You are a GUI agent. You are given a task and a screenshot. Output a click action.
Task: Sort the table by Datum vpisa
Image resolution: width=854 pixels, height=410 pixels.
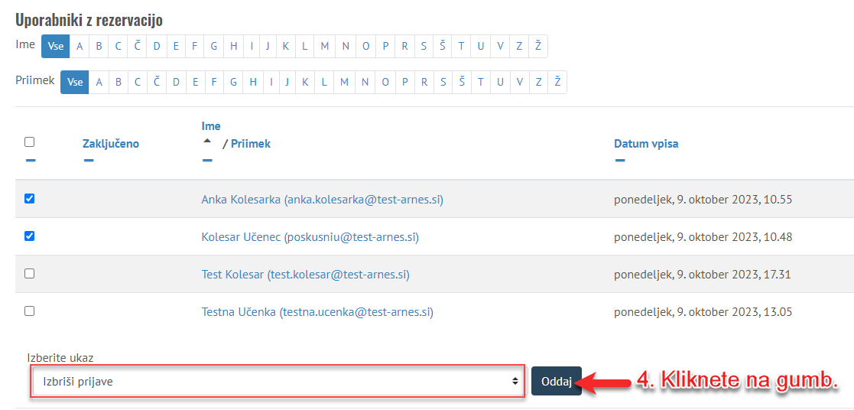(646, 143)
